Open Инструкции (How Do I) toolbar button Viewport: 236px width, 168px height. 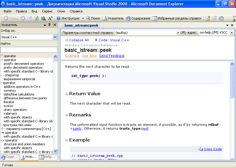click(68, 18)
